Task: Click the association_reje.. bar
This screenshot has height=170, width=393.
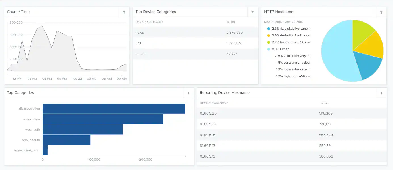Action: pos(45,150)
